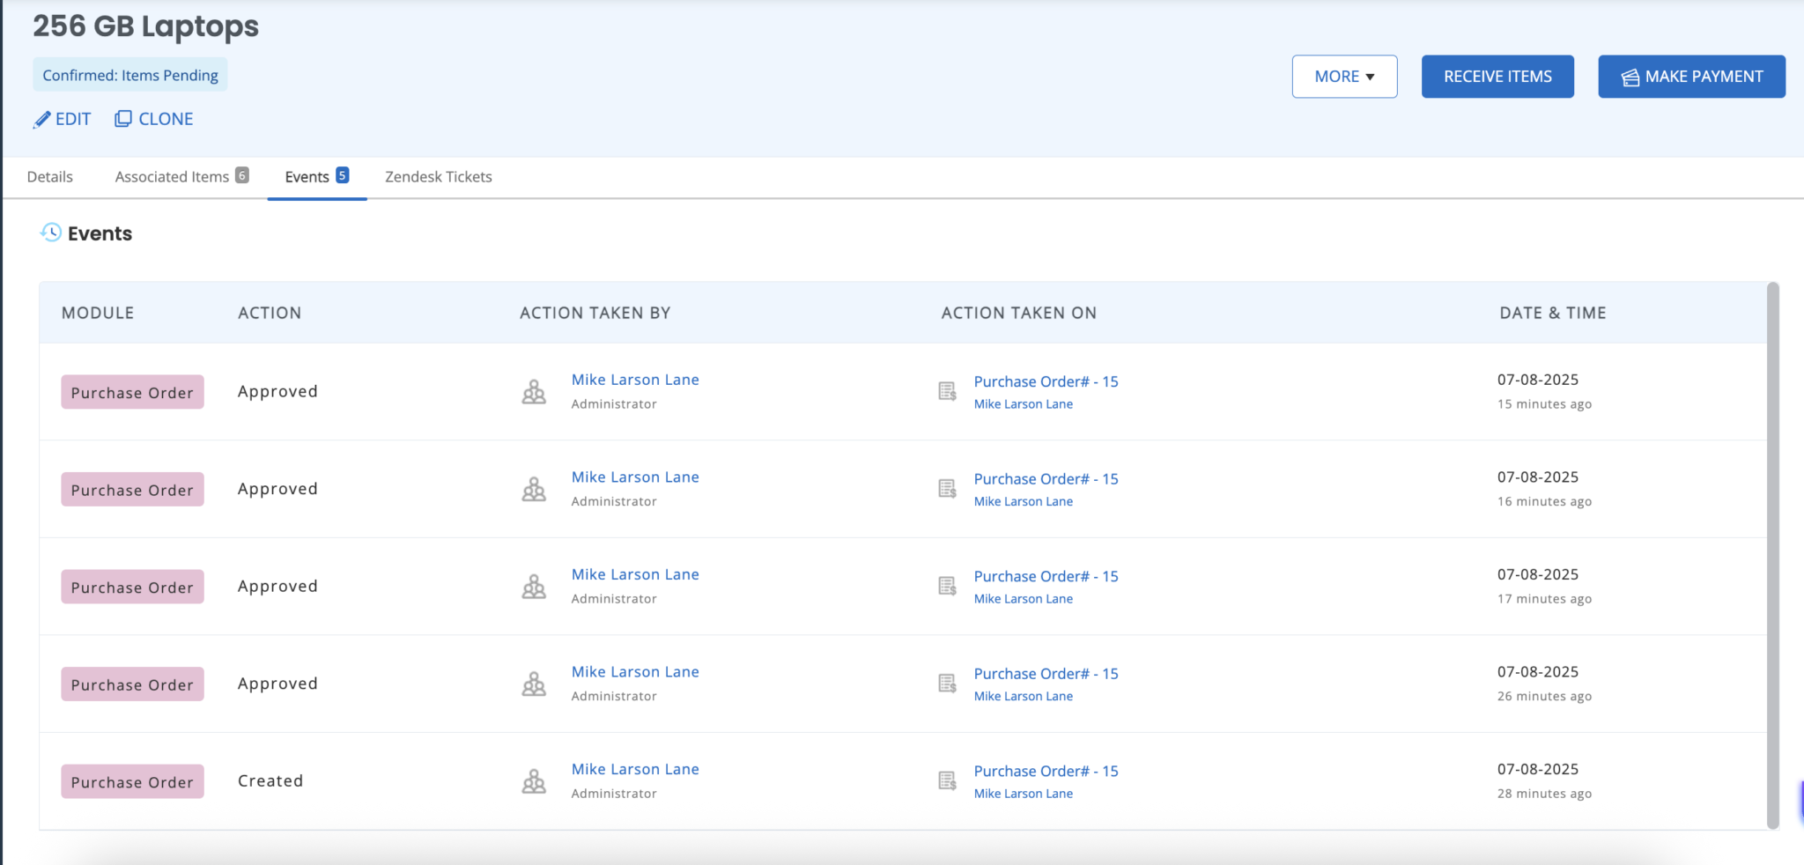Click the Edit pencil icon
The image size is (1804, 865).
(41, 118)
